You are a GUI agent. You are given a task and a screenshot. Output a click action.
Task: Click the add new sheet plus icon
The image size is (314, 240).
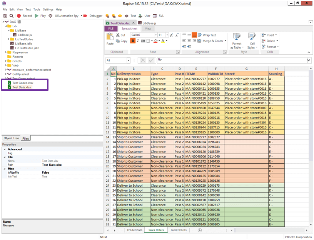200,230
